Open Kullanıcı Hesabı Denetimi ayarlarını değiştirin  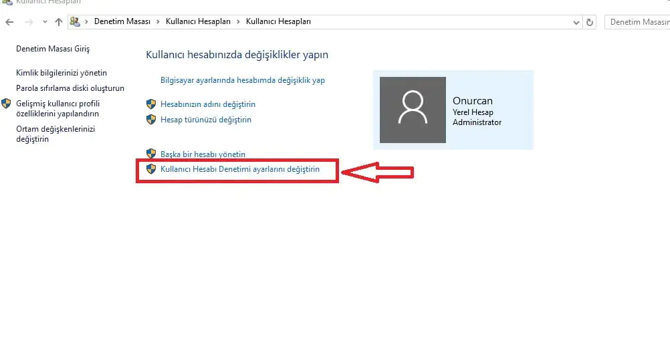(x=240, y=169)
